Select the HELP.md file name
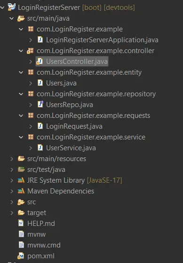Viewport: 183px width, 263px height. 41,224
